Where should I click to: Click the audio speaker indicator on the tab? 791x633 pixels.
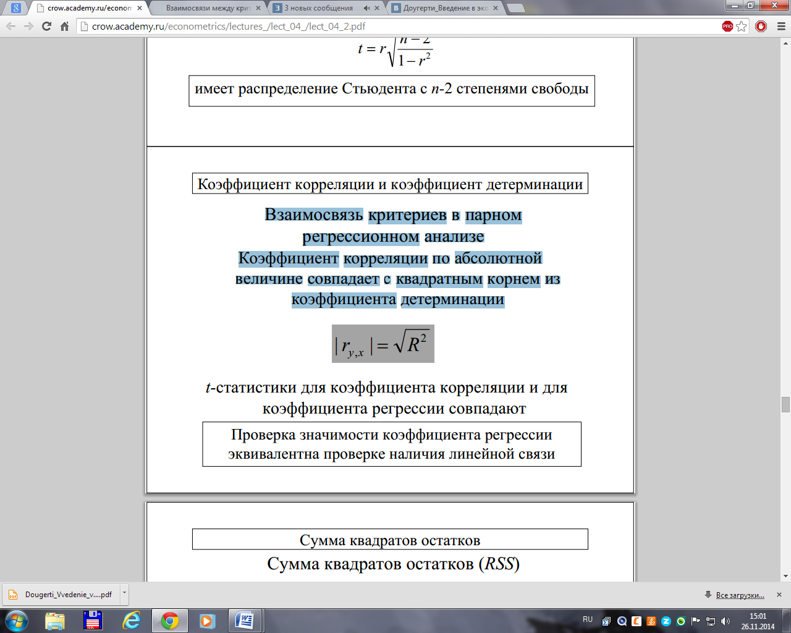click(x=366, y=8)
